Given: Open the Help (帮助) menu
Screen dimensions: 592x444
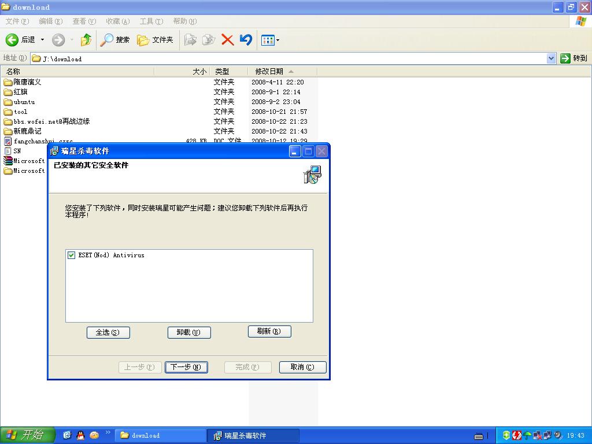Looking at the screenshot, I should click(185, 21).
